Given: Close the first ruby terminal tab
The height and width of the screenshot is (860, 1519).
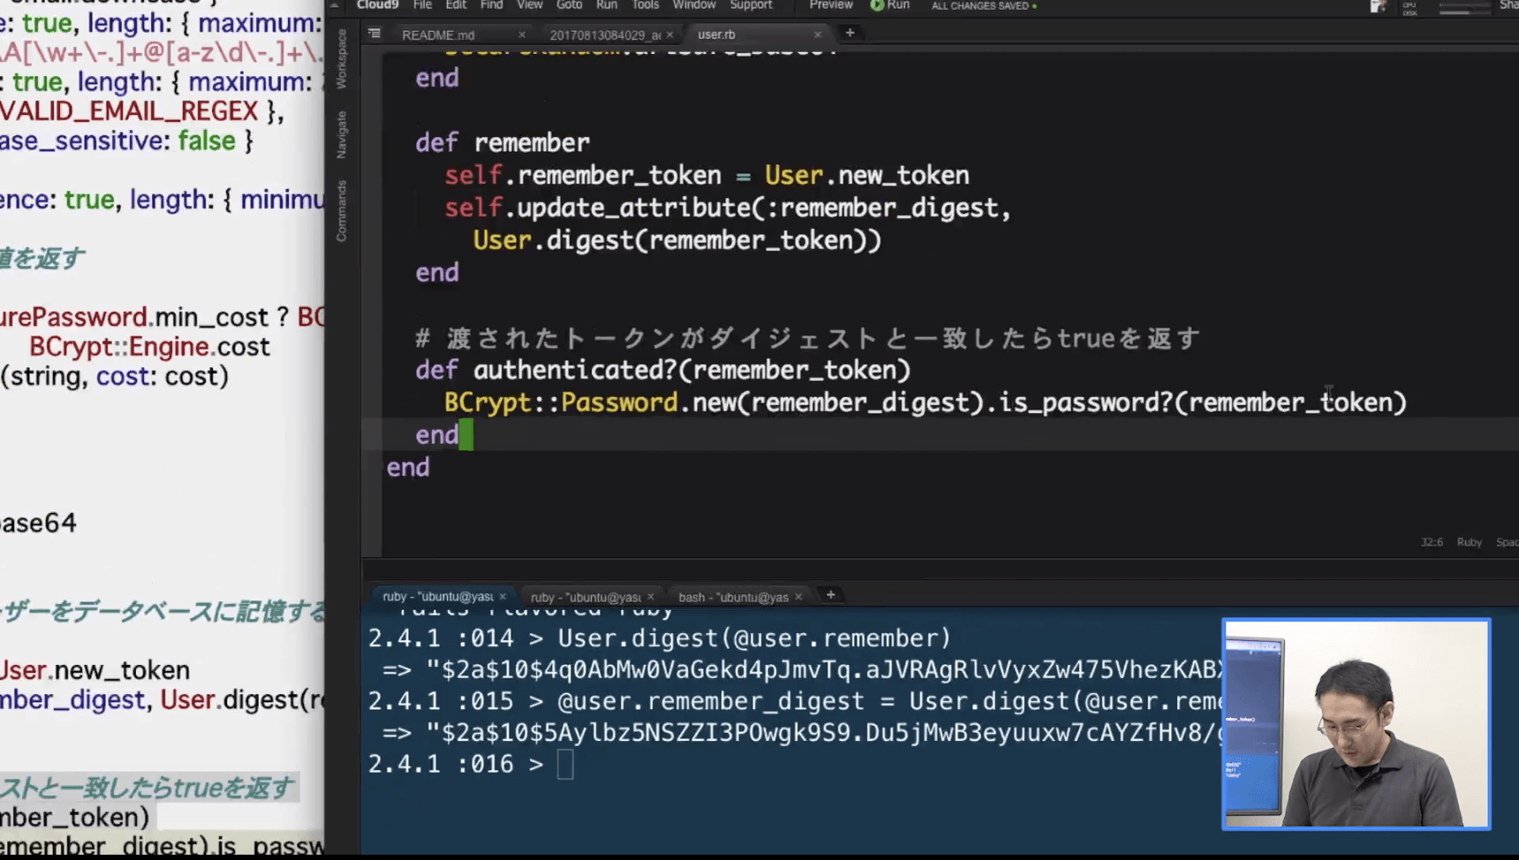Looking at the screenshot, I should tap(503, 597).
